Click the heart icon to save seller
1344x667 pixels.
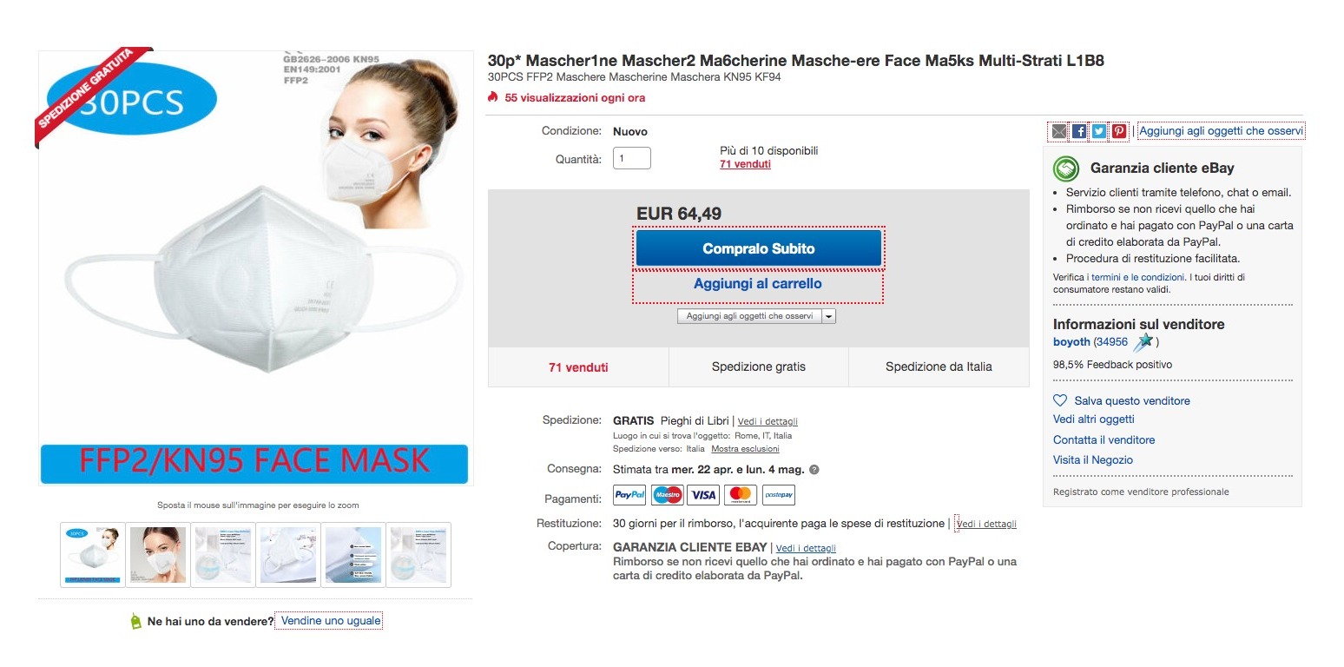coord(1060,401)
